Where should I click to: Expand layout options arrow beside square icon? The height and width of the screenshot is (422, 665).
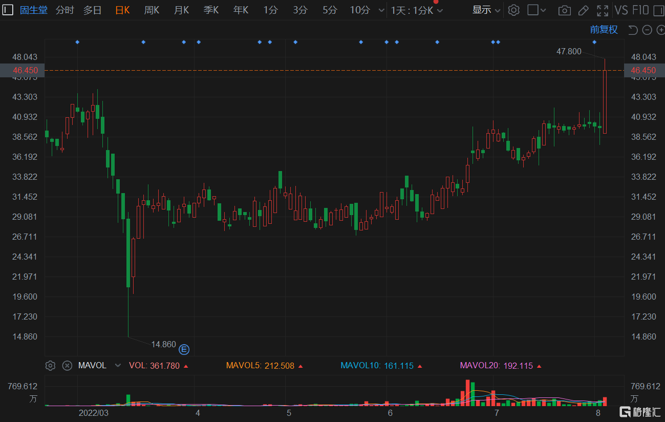tap(544, 10)
